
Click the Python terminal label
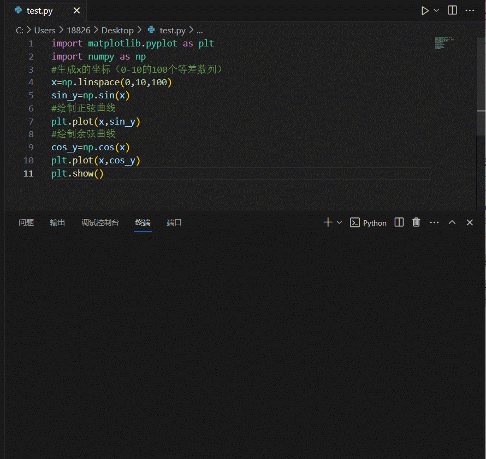tap(375, 223)
